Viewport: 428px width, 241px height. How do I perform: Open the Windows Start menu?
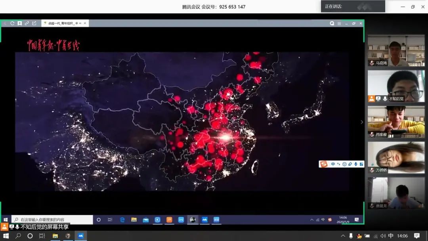point(6,236)
